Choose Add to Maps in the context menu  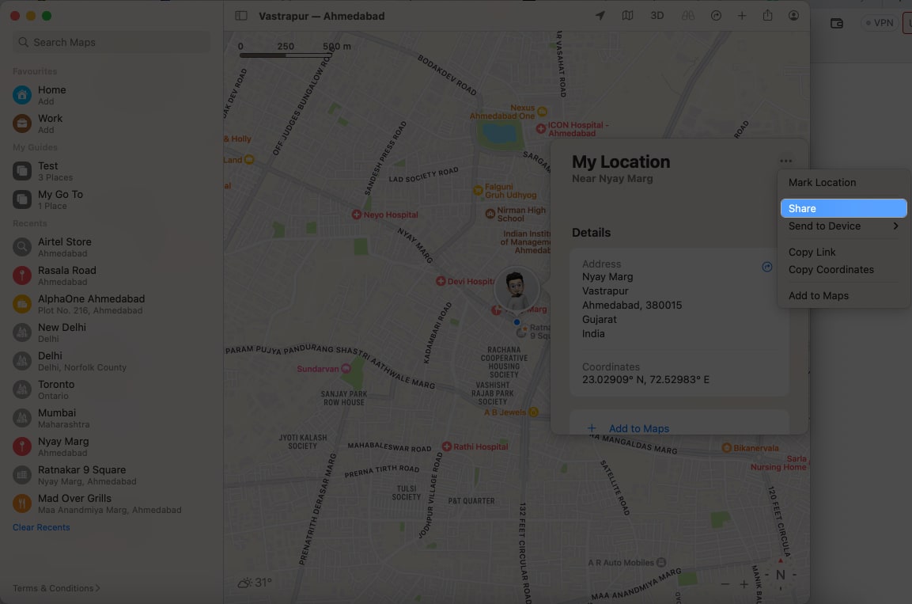[843, 296]
